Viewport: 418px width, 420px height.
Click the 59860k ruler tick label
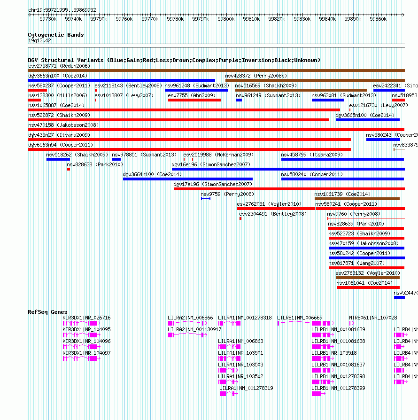point(378,19)
